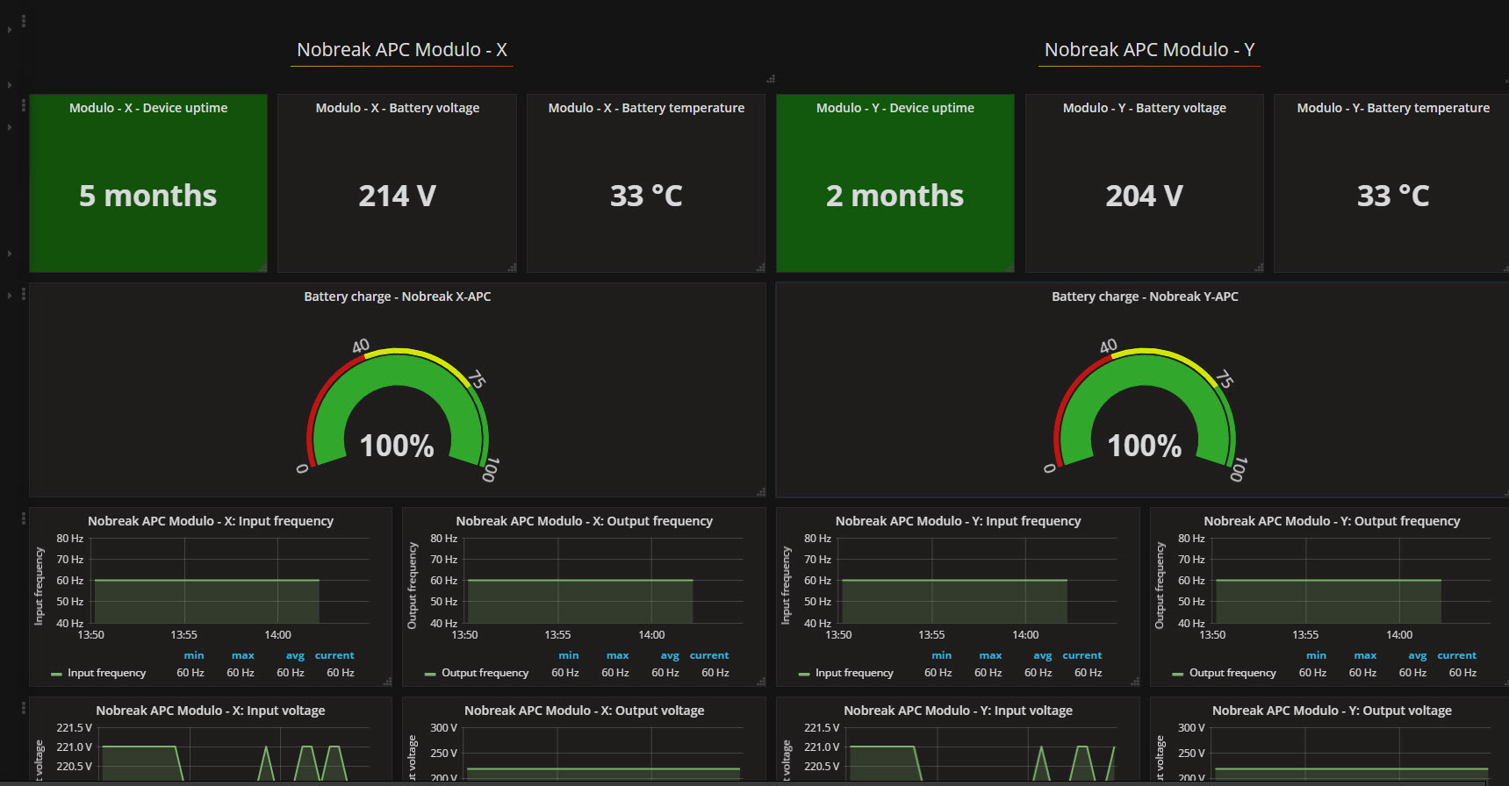Click the 100% gauge of Nobreak X-APC battery charge
The image size is (1509, 786).
coord(398,410)
